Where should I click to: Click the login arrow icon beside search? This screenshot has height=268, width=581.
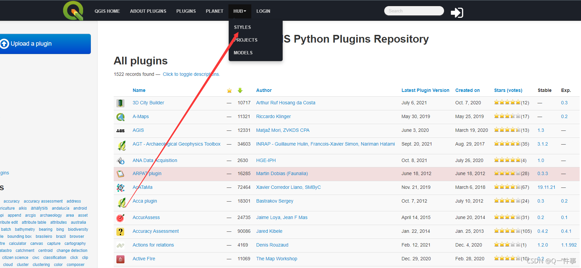tap(457, 13)
